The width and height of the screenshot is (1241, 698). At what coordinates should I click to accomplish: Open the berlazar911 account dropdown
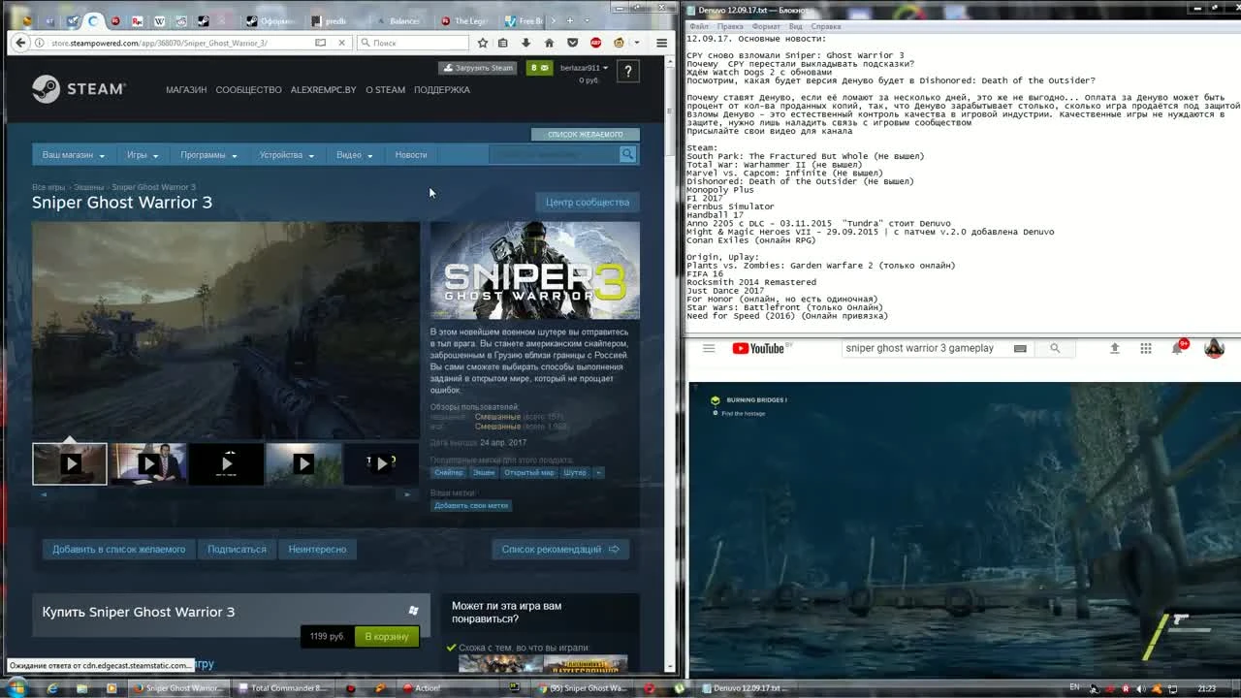pyautogui.click(x=581, y=68)
